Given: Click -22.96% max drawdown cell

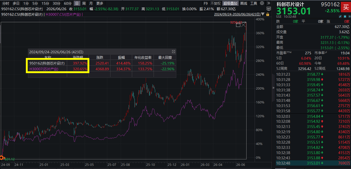Looking at the screenshot, I should click(x=167, y=69).
